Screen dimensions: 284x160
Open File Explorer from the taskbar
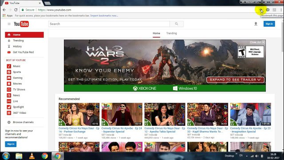19,156
